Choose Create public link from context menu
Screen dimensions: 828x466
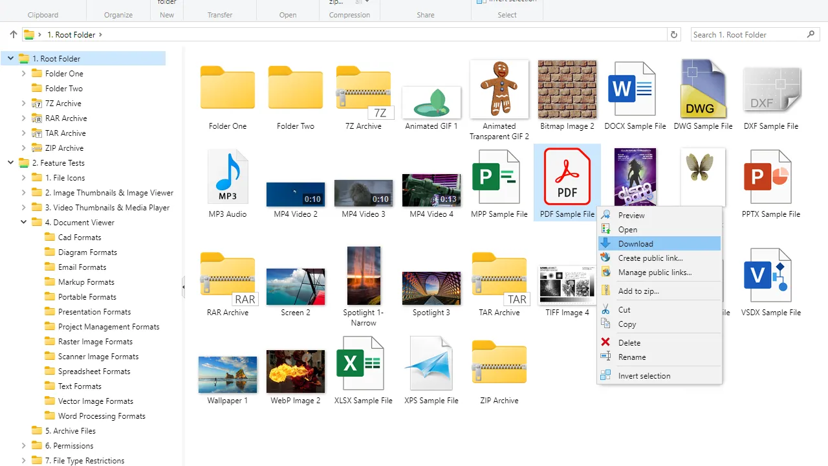(659, 258)
